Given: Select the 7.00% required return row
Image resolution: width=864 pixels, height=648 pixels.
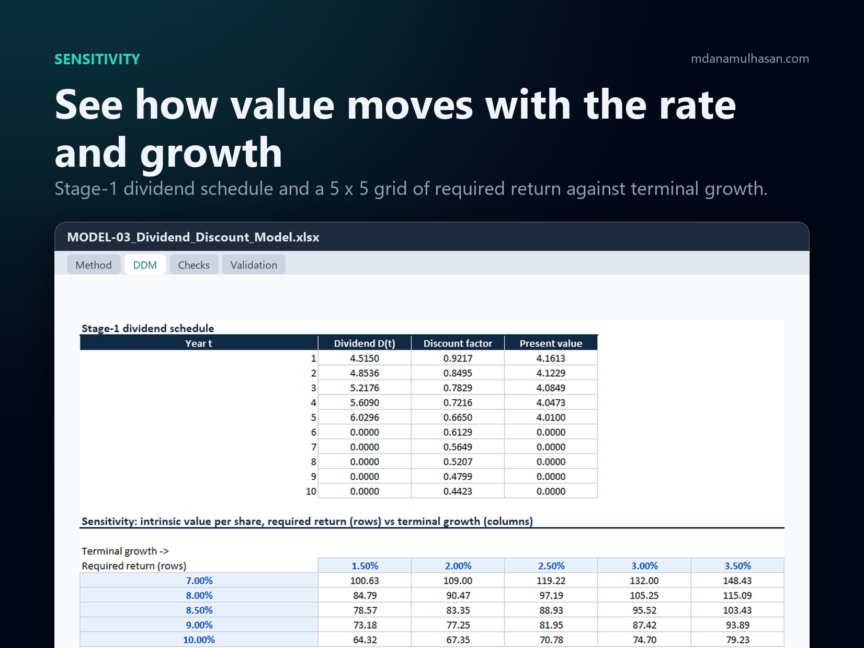Looking at the screenshot, I should point(199,581).
